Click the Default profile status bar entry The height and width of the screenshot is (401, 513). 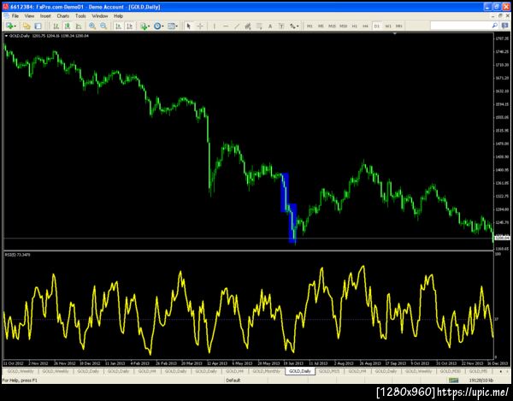pyautogui.click(x=233, y=380)
